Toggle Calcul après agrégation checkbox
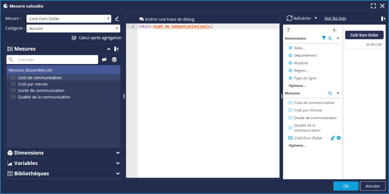389x194 pixels. (x=74, y=38)
